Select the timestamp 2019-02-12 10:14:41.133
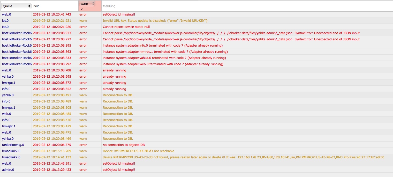This screenshot has width=393, height=177. (x=52, y=157)
